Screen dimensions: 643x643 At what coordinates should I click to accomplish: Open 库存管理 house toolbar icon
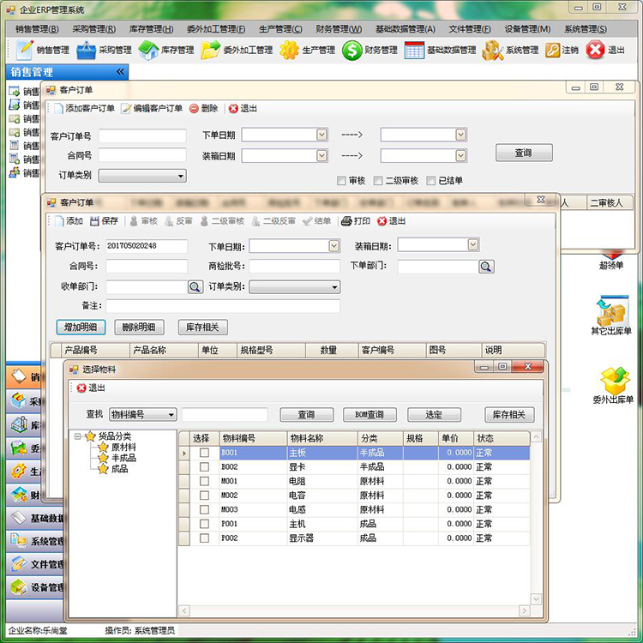[148, 50]
